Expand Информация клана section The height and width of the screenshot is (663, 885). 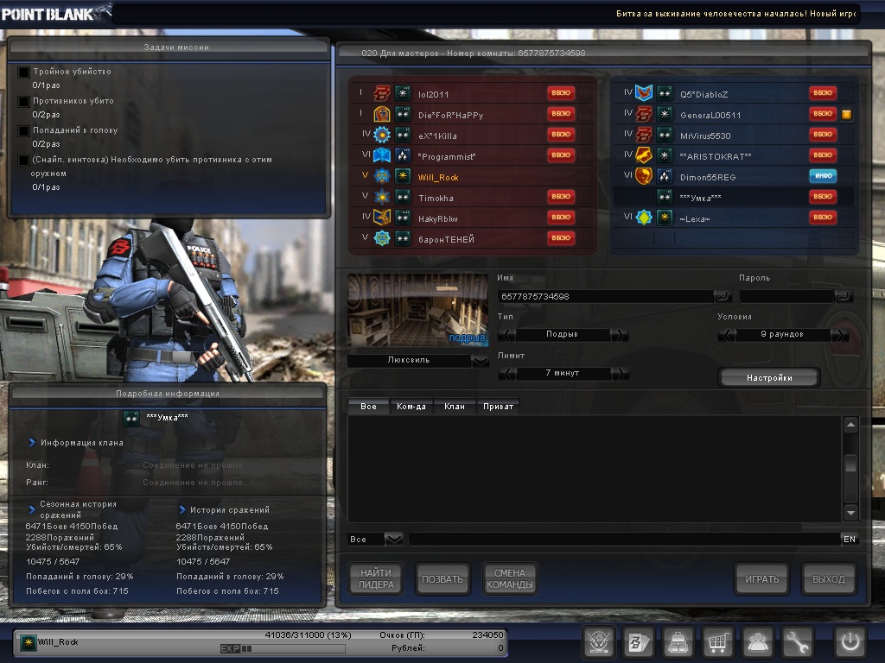[x=32, y=443]
